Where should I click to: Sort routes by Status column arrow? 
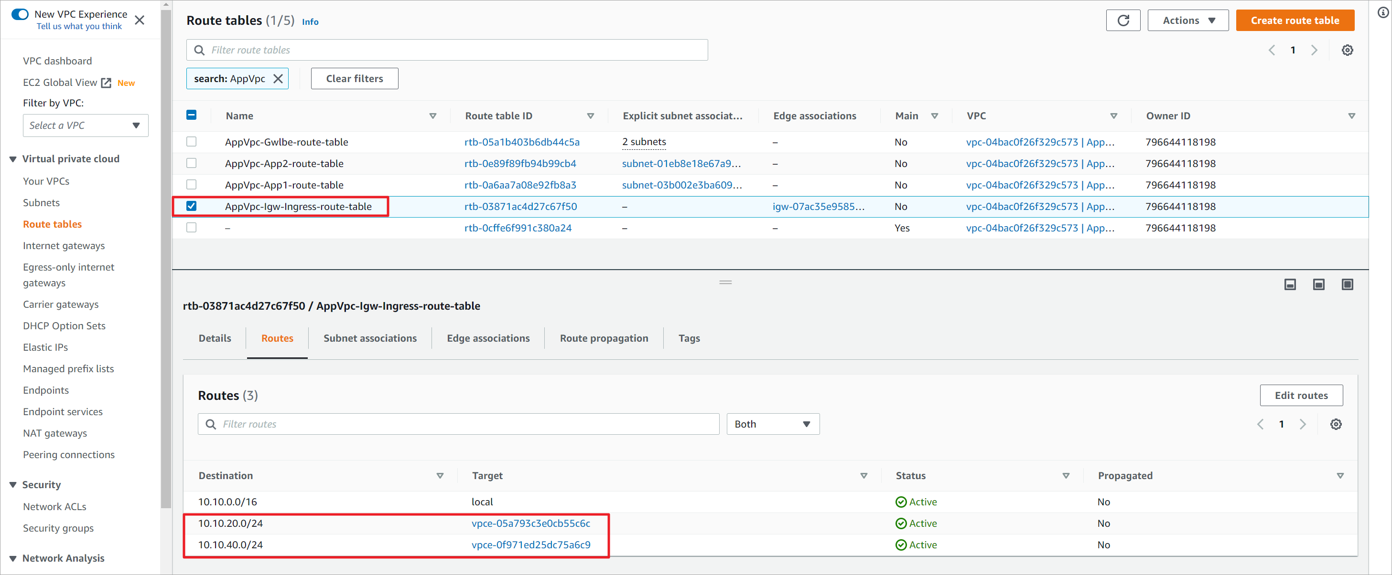click(x=1066, y=476)
